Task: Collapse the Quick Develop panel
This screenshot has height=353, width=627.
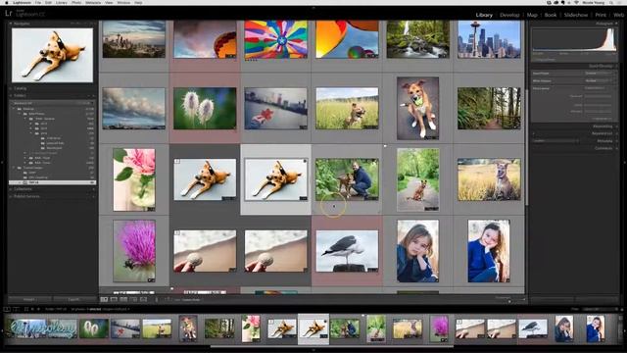Action: tap(616, 66)
